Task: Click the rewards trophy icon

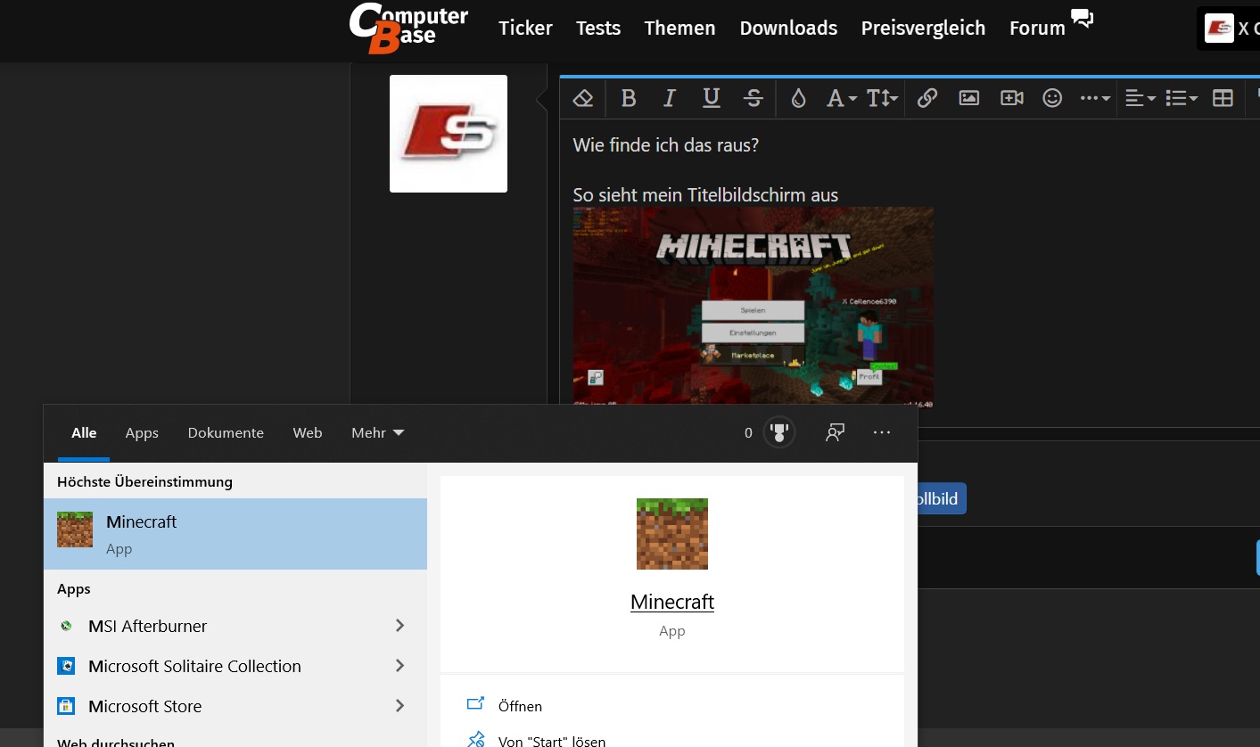Action: click(779, 432)
